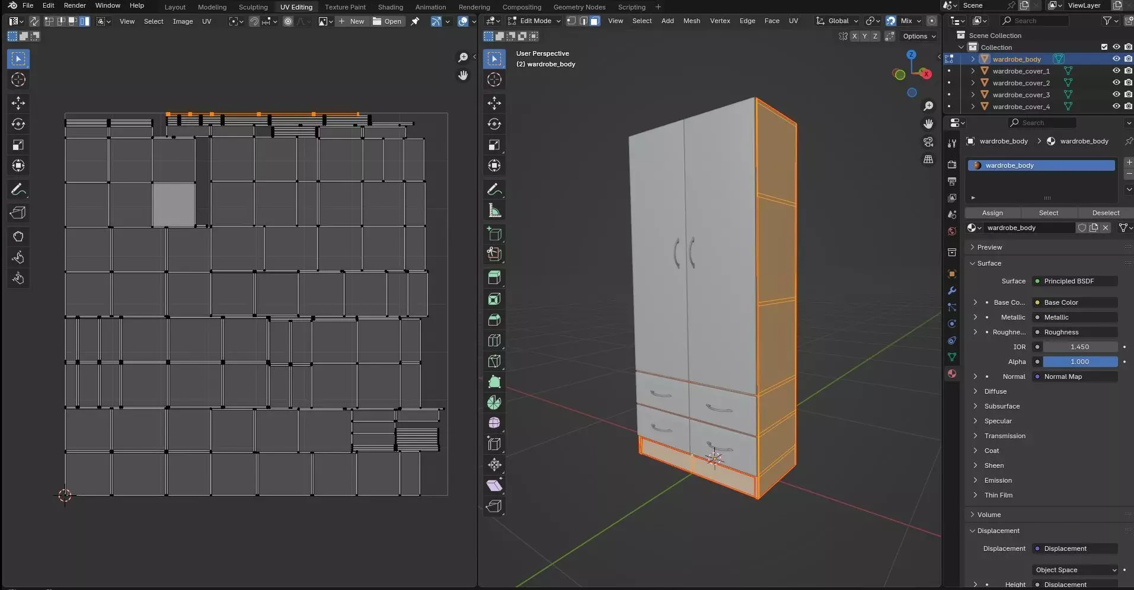This screenshot has width=1134, height=590.
Task: Click the Assign button
Action: pyautogui.click(x=992, y=213)
